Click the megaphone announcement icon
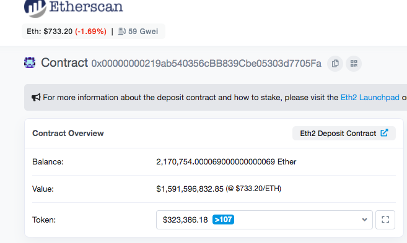 36,98
